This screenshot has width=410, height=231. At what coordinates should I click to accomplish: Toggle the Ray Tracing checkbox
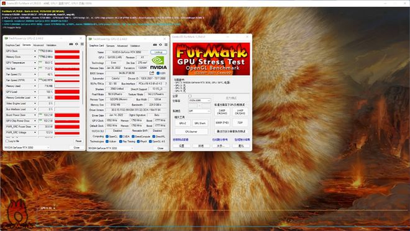tap(121, 142)
